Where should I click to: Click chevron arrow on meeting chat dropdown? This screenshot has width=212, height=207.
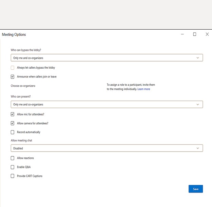(x=198, y=148)
